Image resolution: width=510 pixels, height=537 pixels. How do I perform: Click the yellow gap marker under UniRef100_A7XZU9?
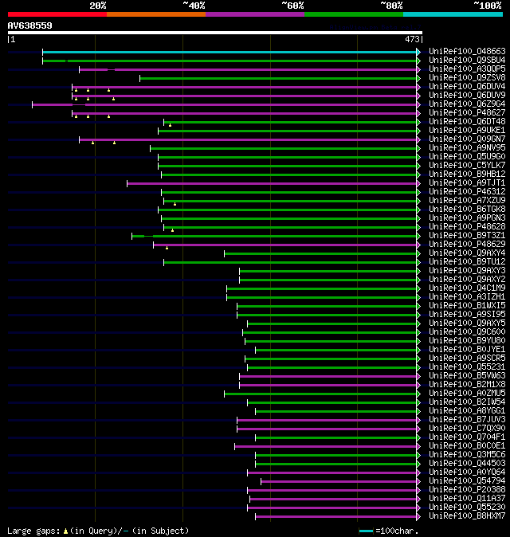(175, 204)
